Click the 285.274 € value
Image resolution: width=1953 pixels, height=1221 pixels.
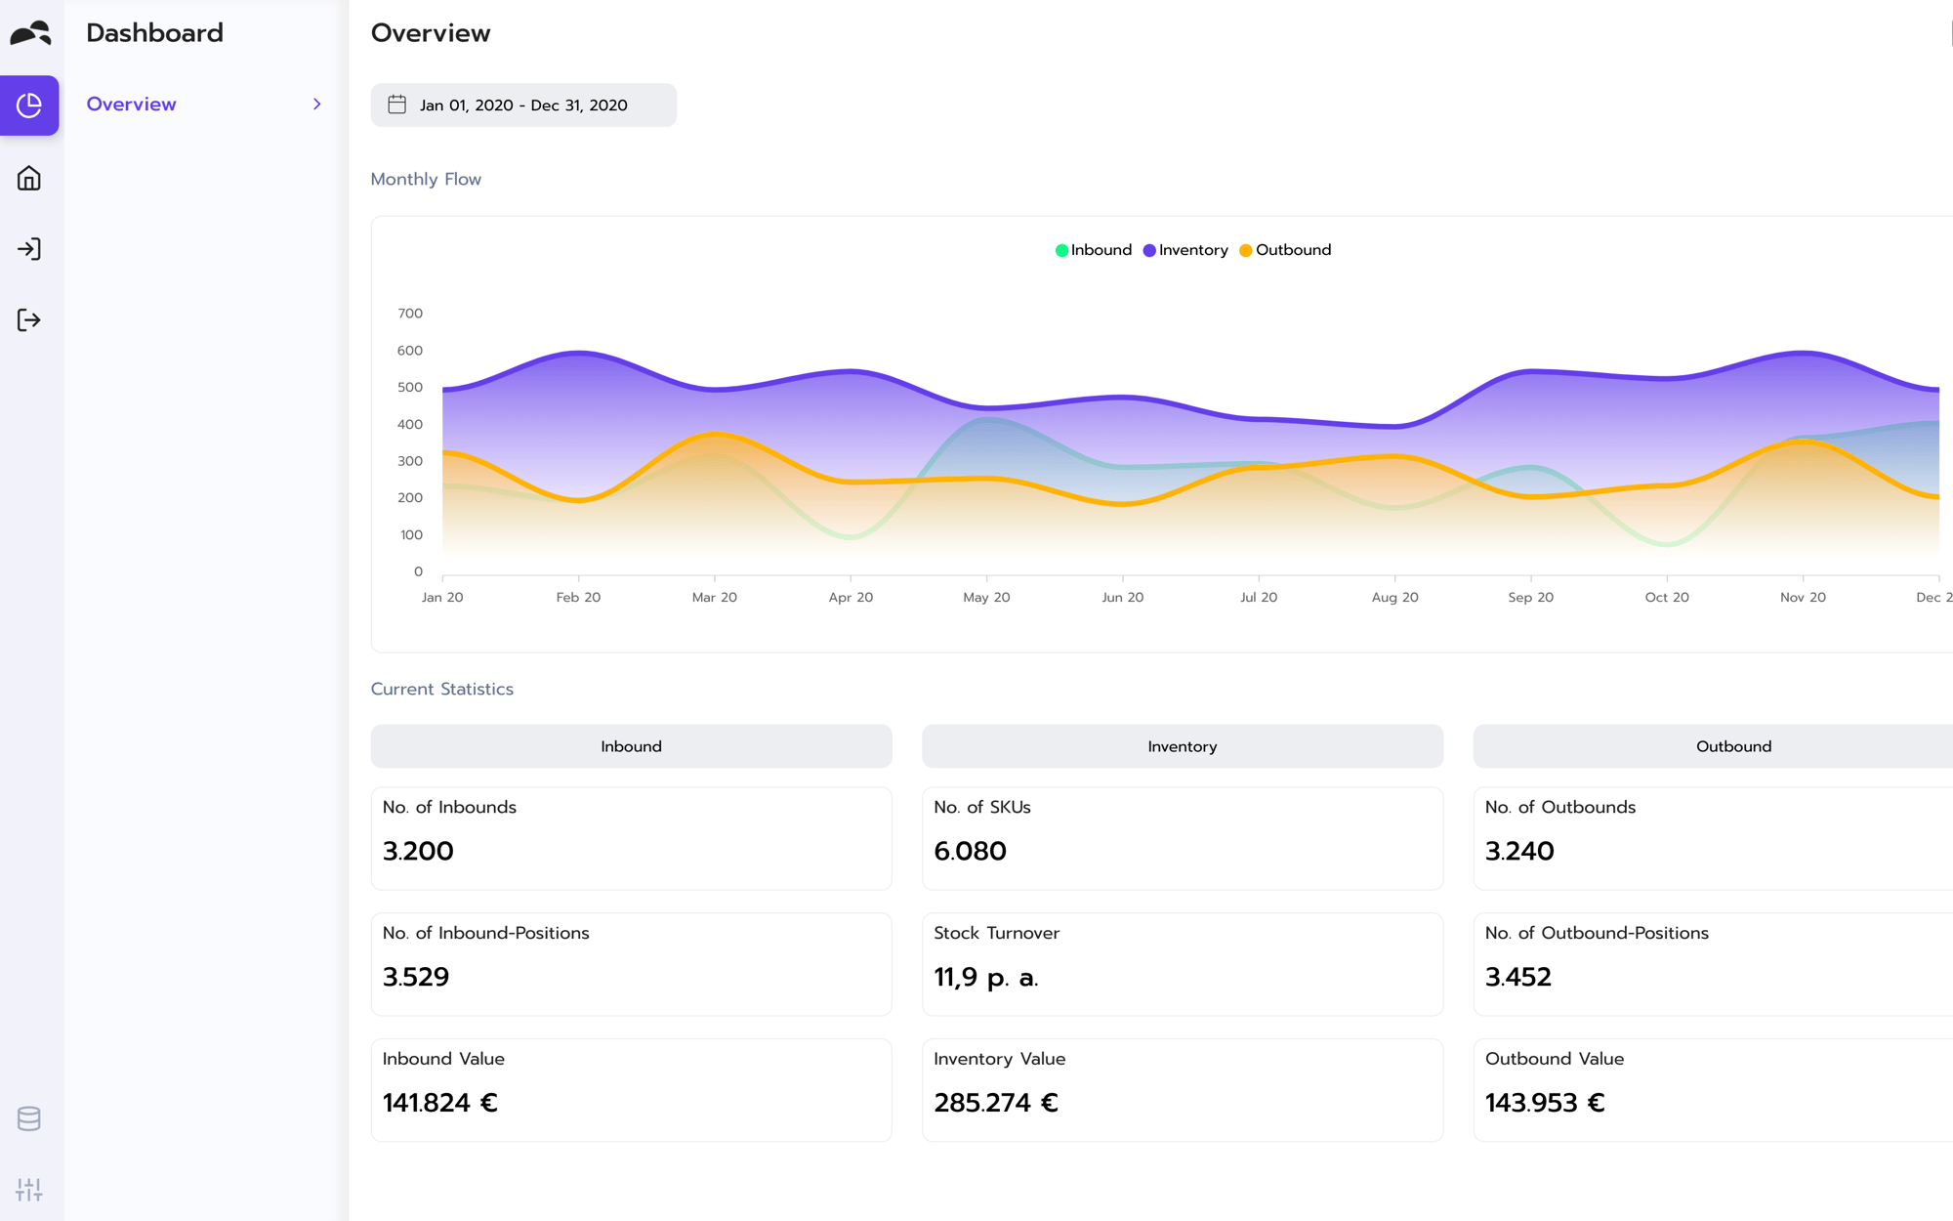pyautogui.click(x=996, y=1103)
